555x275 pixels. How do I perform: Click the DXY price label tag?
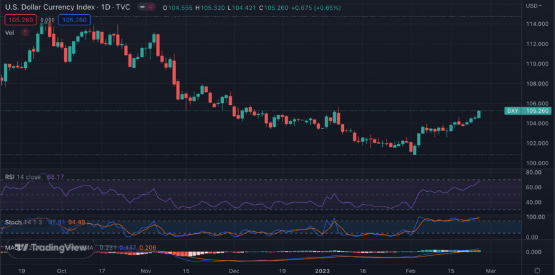(512, 111)
